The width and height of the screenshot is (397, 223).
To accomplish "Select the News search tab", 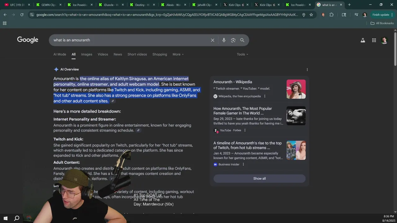I will (118, 55).
